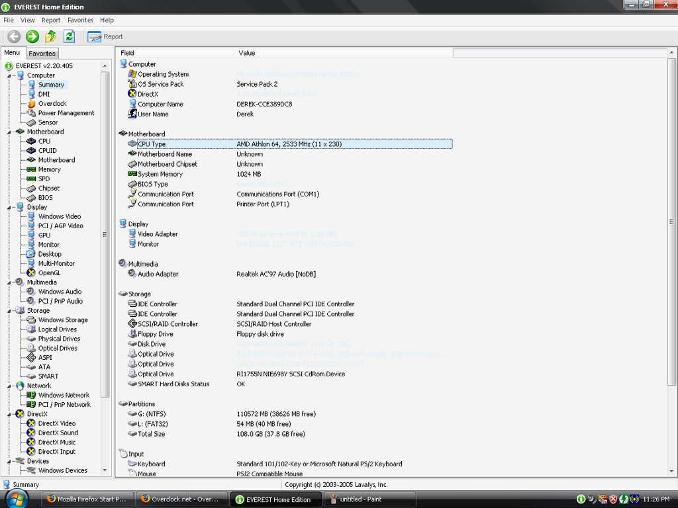The width and height of the screenshot is (678, 508).
Task: Click the Chipset icon in tree
Action: (31, 189)
